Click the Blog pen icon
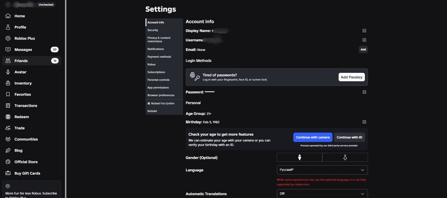447x198 pixels. tap(8, 150)
